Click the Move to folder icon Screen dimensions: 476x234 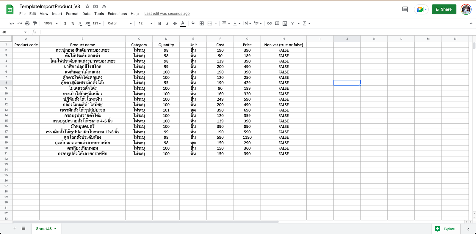pyautogui.click(x=95, y=6)
